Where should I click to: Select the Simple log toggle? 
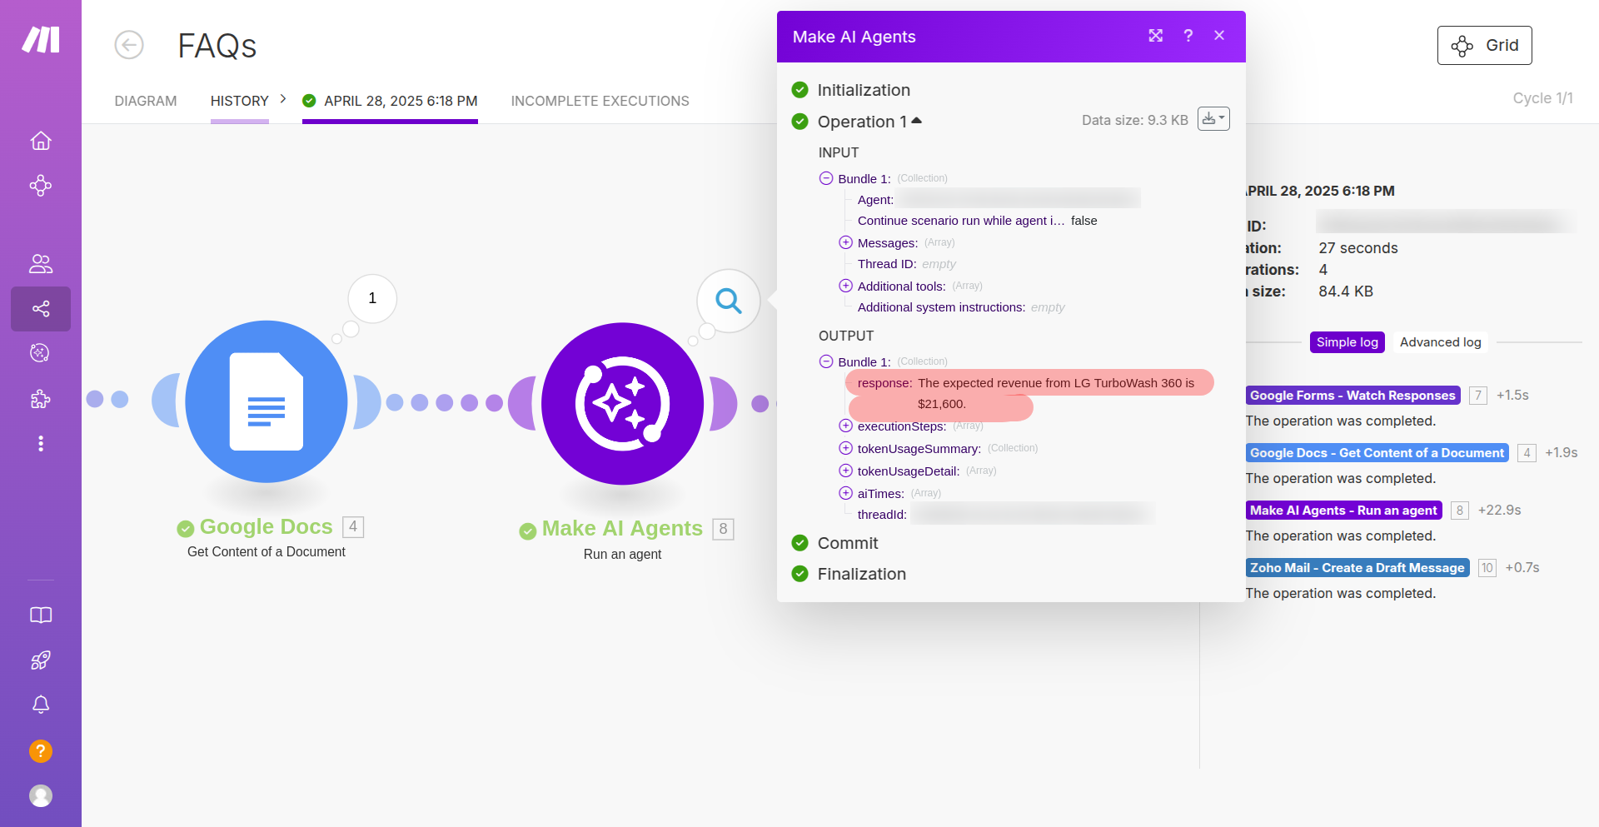click(x=1347, y=342)
